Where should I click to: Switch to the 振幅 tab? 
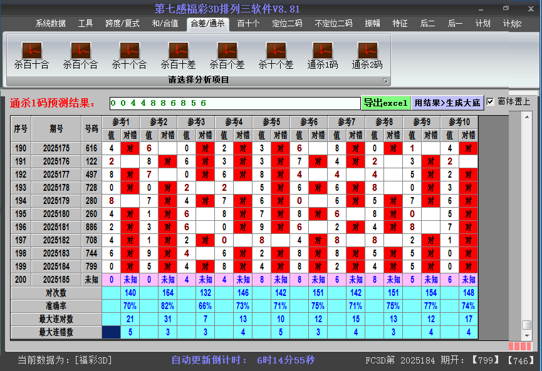point(372,24)
